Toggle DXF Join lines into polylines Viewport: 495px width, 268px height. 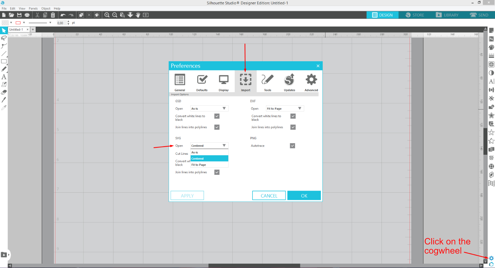[x=293, y=127]
